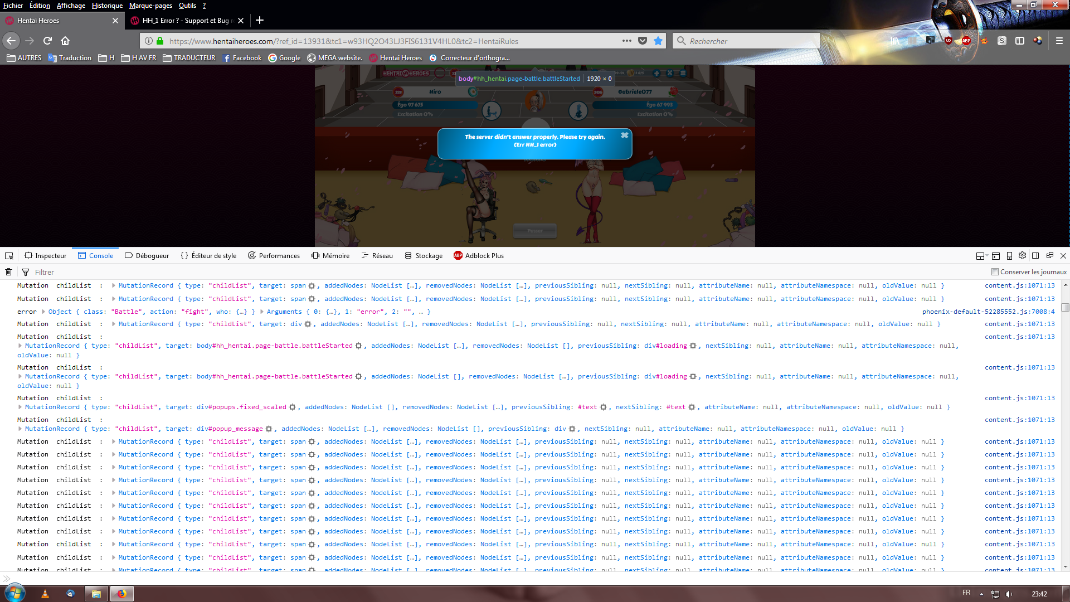
Task: Open phoenix-default-52285552.js source link
Action: click(988, 312)
